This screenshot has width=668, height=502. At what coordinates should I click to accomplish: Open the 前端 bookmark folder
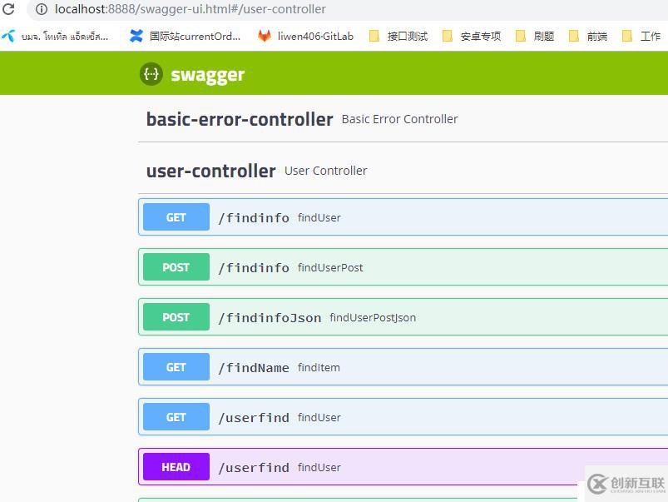coord(588,37)
